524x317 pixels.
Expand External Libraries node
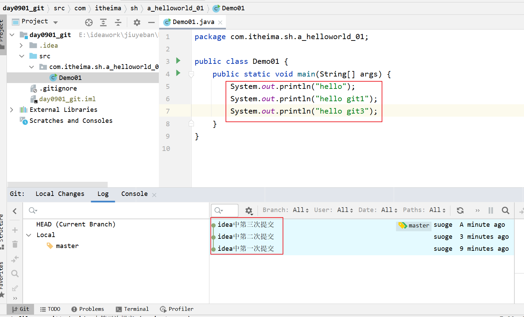click(12, 110)
